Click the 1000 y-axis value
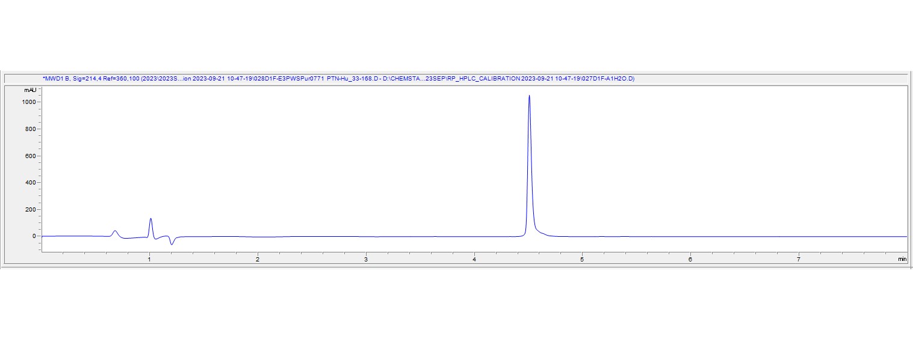Image resolution: width=913 pixels, height=339 pixels. [29, 102]
